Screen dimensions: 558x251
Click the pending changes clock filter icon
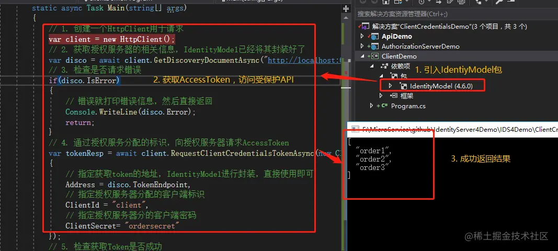(x=422, y=2)
